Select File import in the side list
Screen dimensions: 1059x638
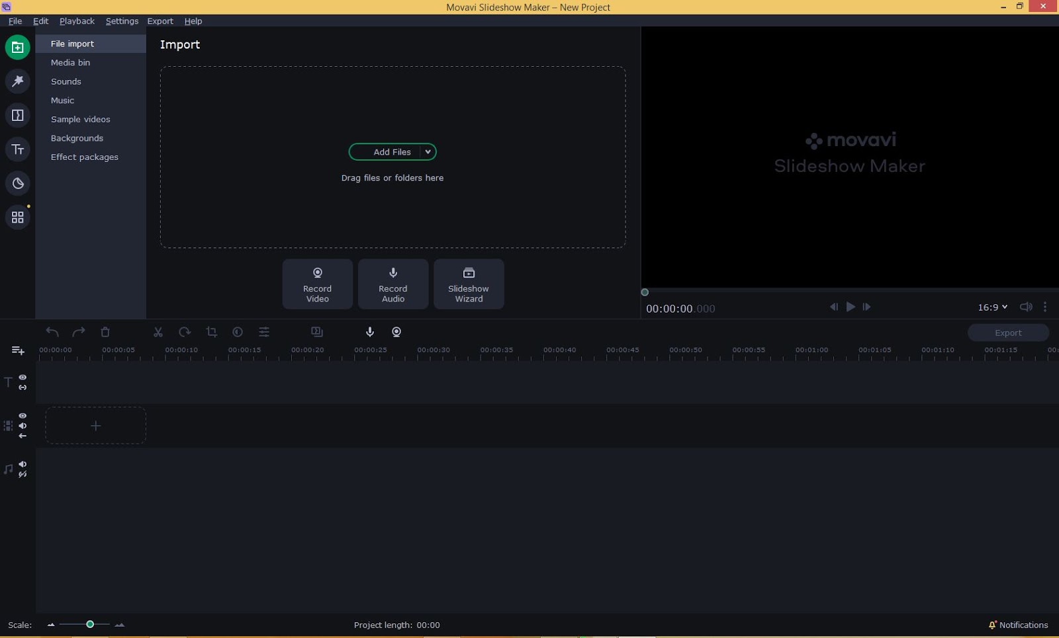click(x=91, y=44)
